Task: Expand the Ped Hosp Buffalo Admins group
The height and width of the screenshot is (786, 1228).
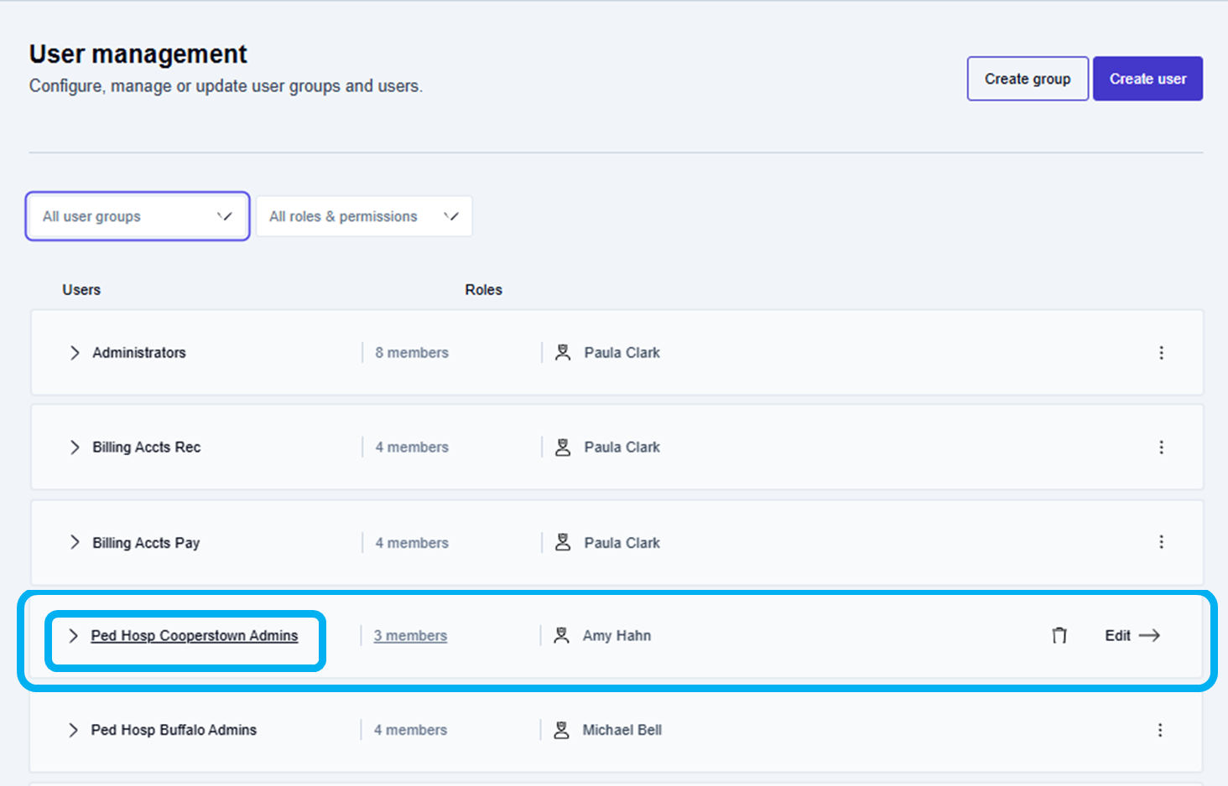Action: tap(74, 730)
